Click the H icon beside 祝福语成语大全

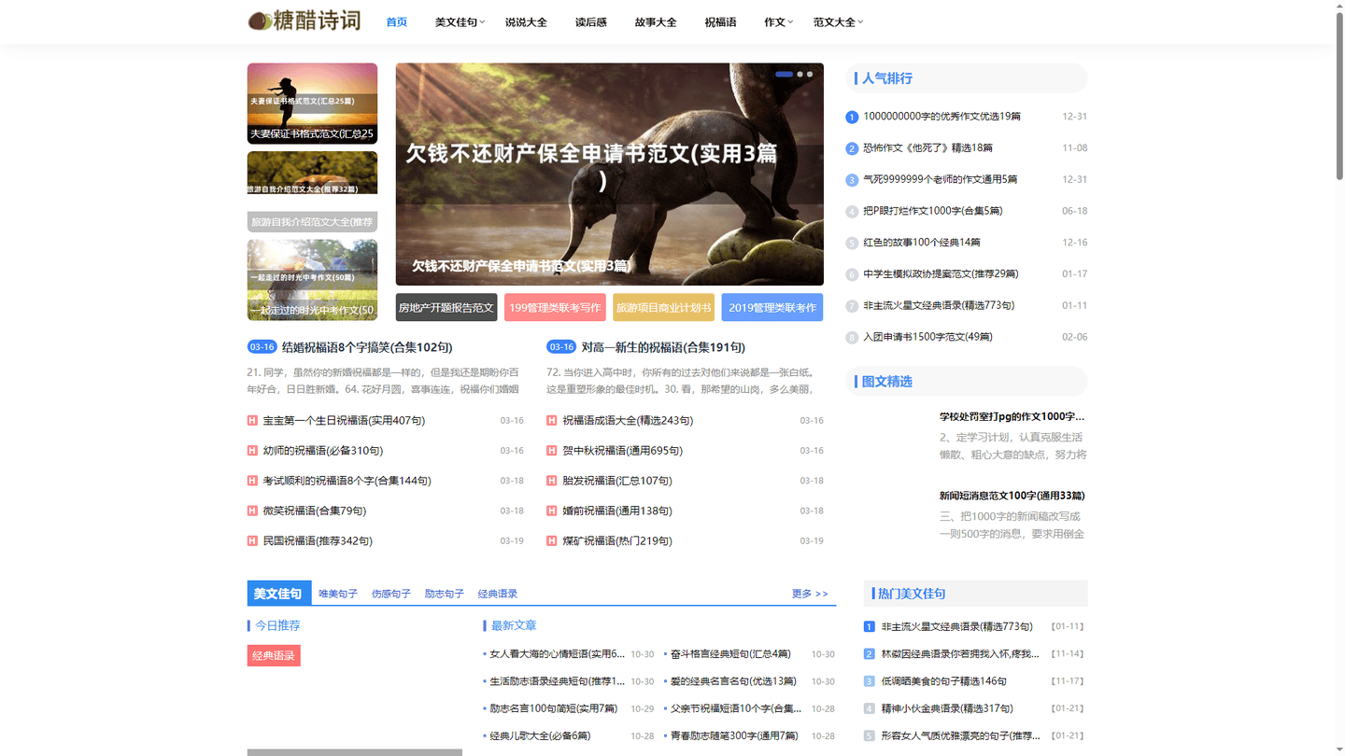[552, 421]
